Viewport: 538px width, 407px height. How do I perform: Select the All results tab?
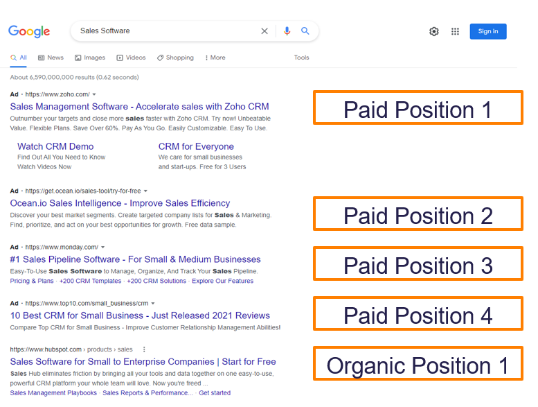tap(19, 58)
